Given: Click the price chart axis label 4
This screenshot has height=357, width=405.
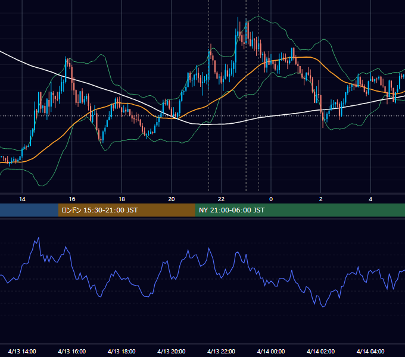Looking at the screenshot, I should pos(370,199).
